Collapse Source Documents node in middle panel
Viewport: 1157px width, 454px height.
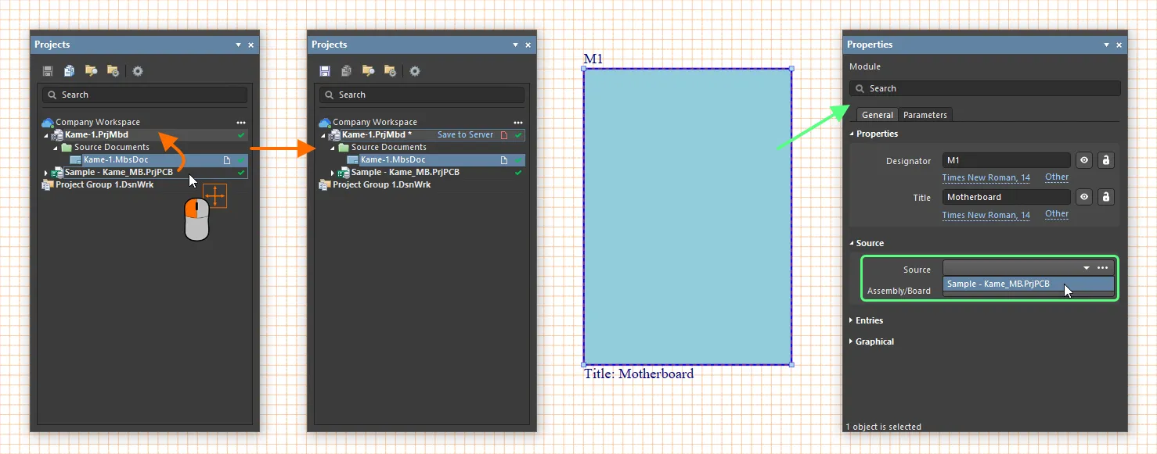tap(333, 148)
